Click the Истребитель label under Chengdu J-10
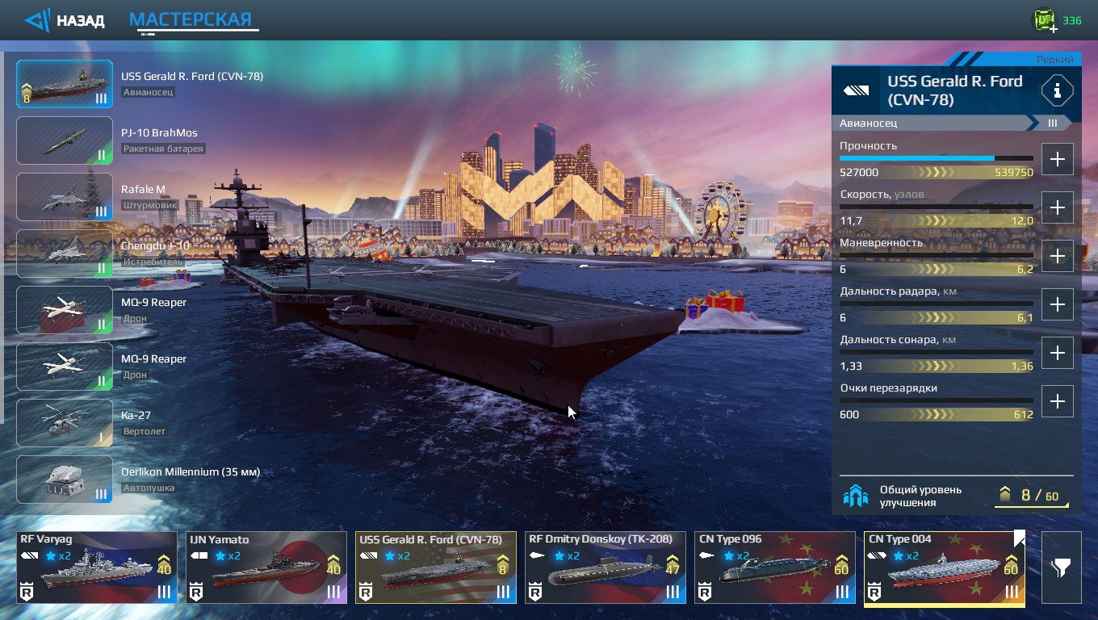 (153, 262)
